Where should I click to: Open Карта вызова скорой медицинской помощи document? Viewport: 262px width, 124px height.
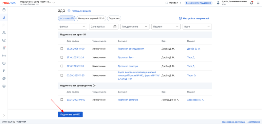[139, 75]
